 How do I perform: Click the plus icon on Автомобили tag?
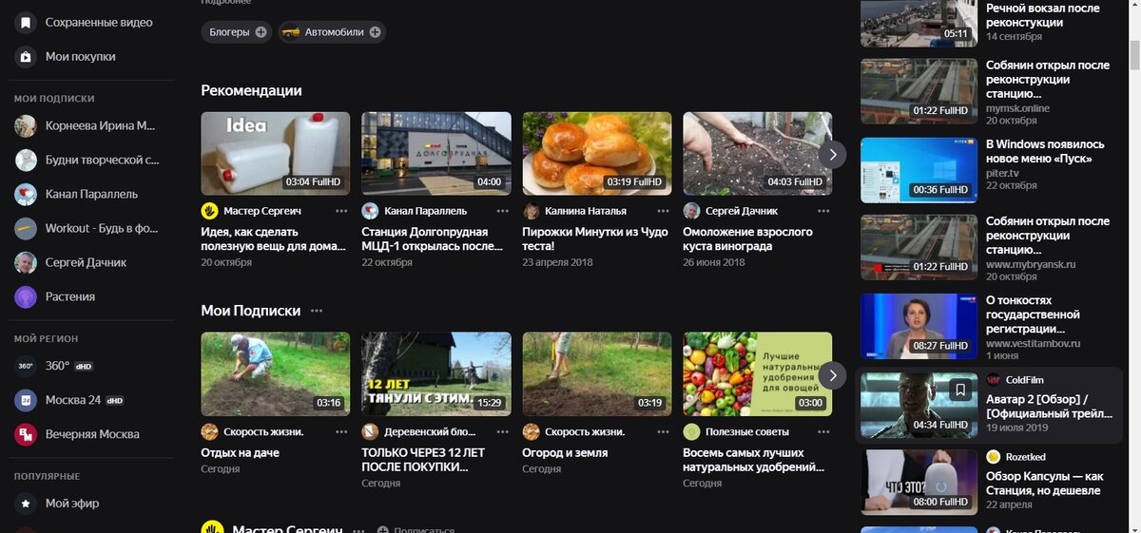(375, 32)
